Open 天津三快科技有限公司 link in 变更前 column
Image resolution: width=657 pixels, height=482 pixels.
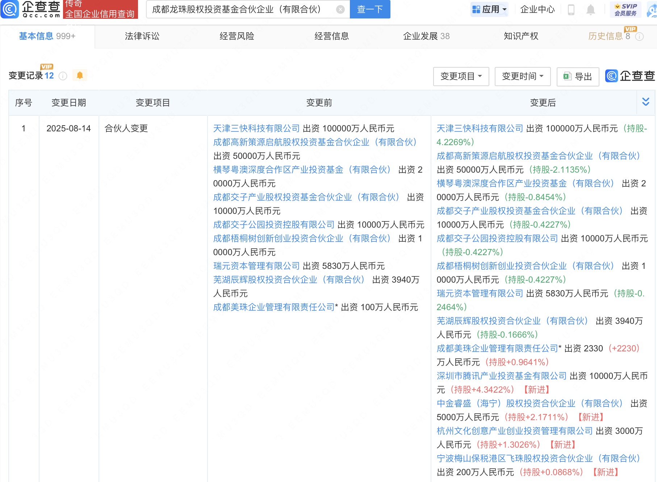click(x=256, y=128)
